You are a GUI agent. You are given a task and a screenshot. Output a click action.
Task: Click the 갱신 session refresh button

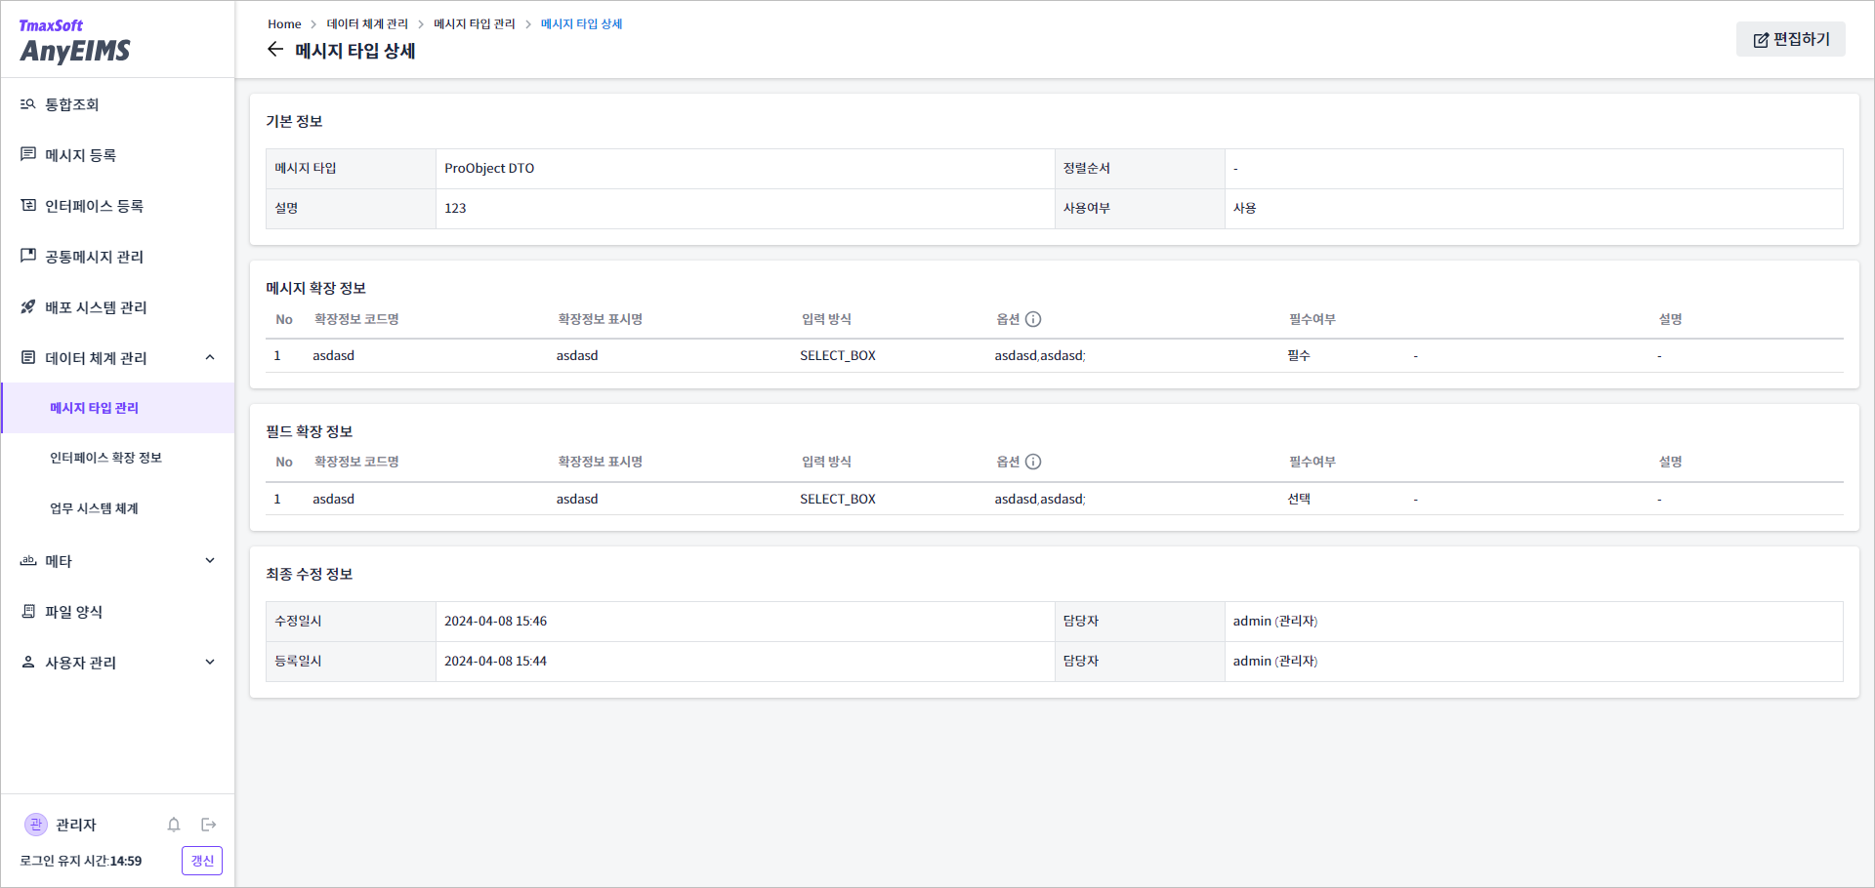tap(202, 861)
